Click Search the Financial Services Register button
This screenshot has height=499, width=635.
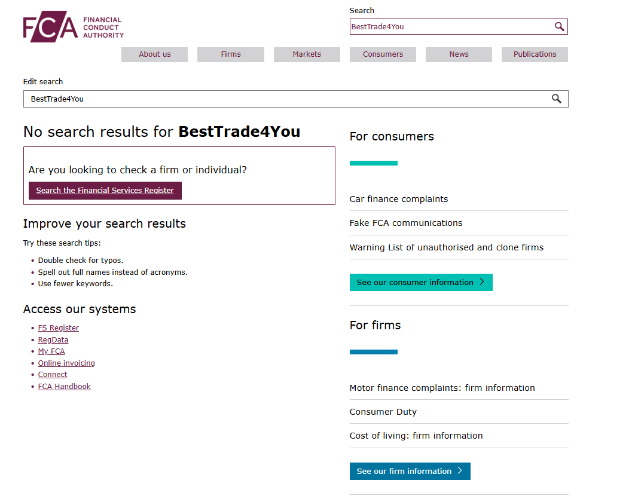tap(105, 191)
